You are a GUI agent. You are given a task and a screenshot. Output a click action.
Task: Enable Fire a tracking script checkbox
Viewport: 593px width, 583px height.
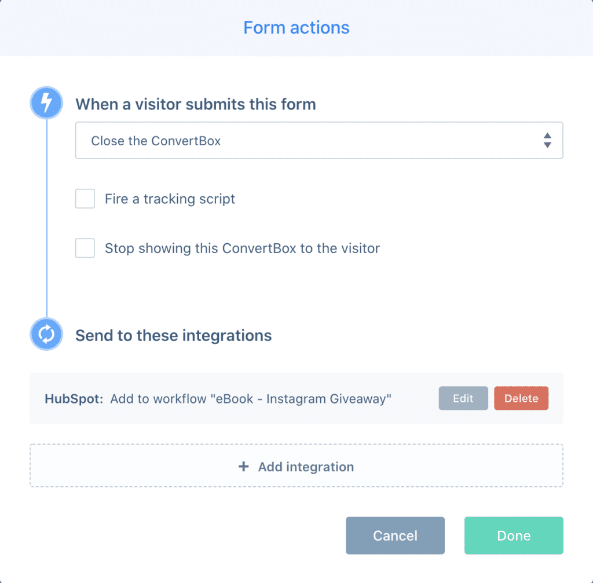point(85,199)
